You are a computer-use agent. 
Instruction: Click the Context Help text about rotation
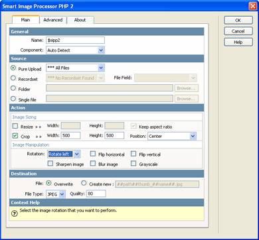pyautogui.click(x=68, y=210)
